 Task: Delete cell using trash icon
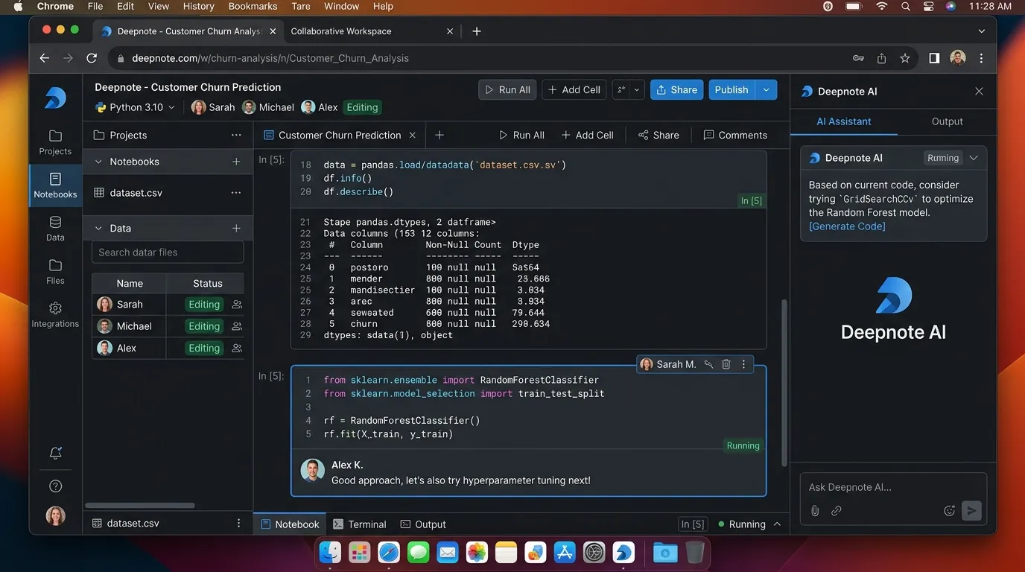click(726, 364)
